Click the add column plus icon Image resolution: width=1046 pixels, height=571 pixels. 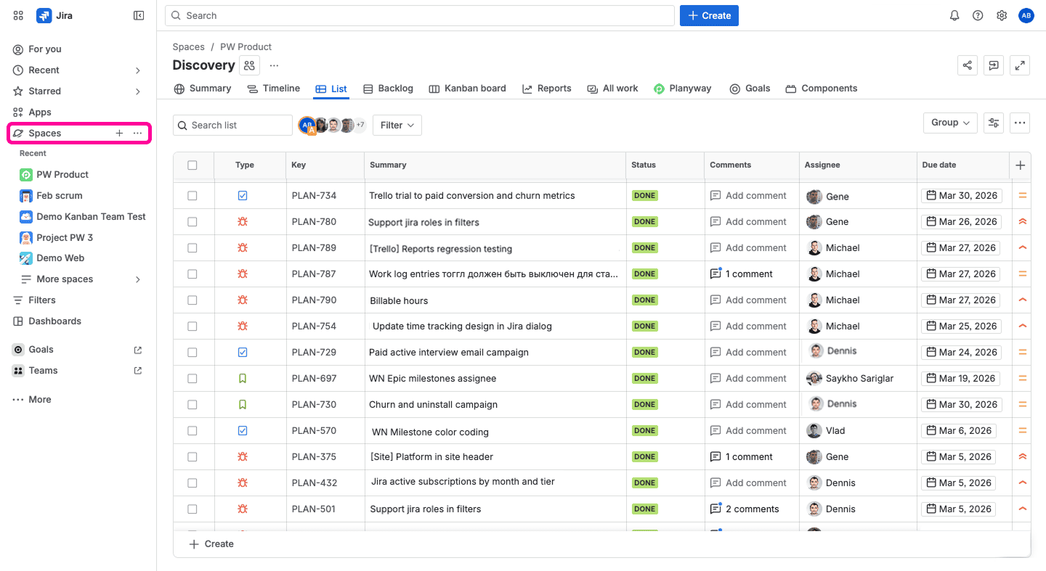tap(1020, 165)
